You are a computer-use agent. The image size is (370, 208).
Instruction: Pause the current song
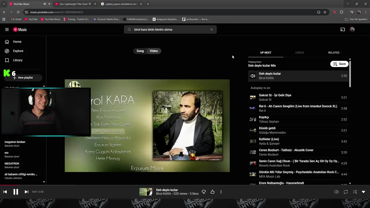pos(16,192)
